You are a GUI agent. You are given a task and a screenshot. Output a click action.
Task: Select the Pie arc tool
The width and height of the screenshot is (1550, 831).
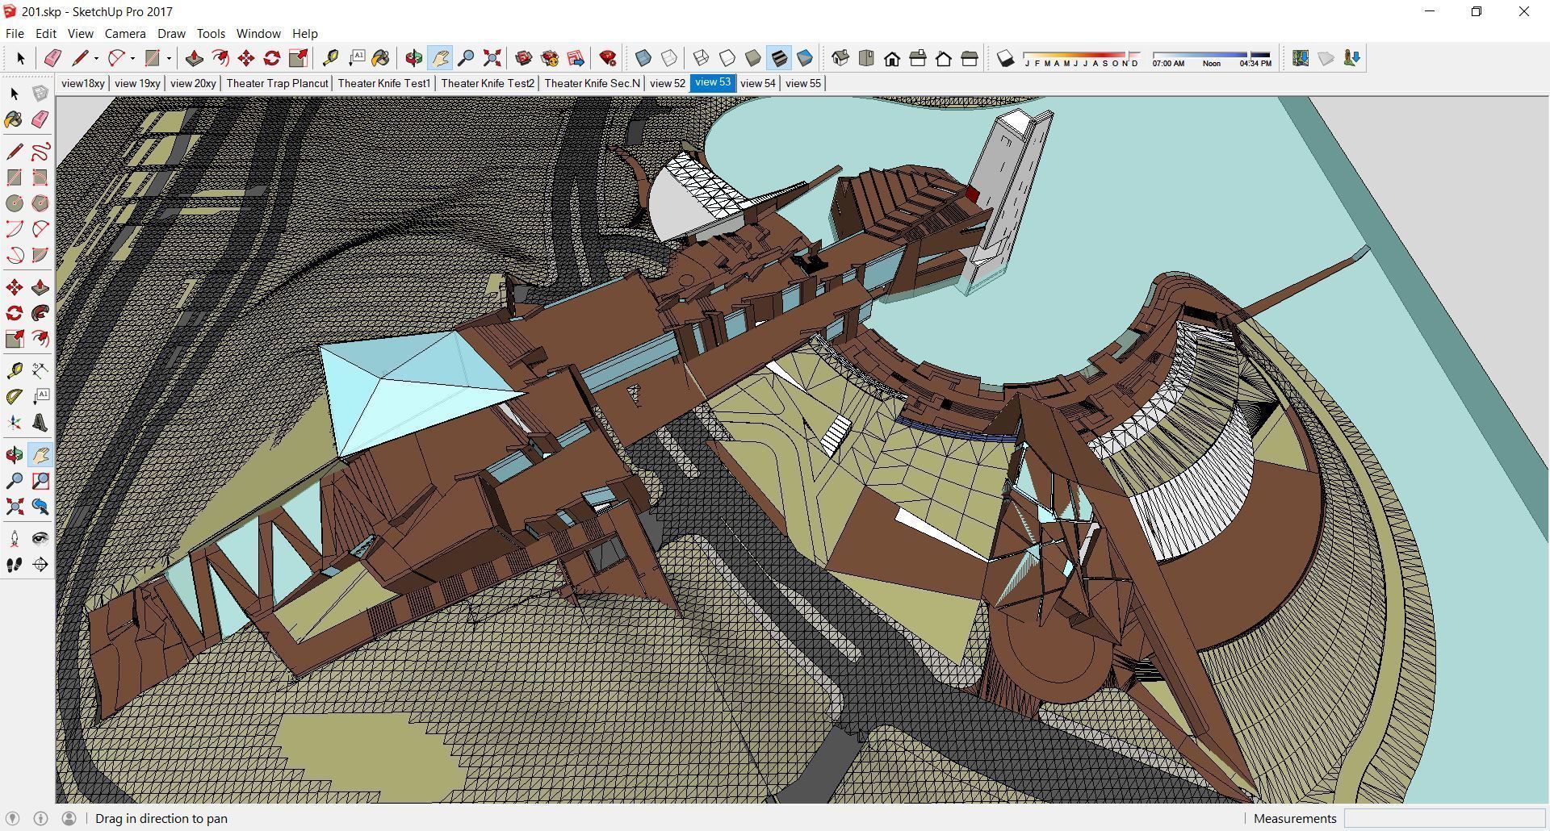40,255
